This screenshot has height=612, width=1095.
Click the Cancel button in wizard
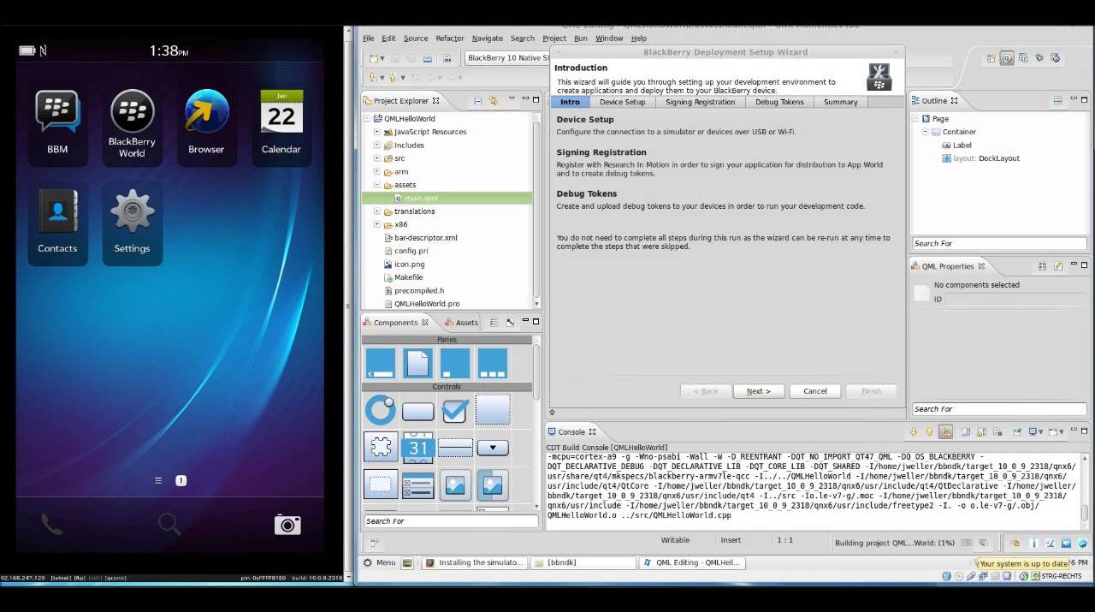[814, 391]
